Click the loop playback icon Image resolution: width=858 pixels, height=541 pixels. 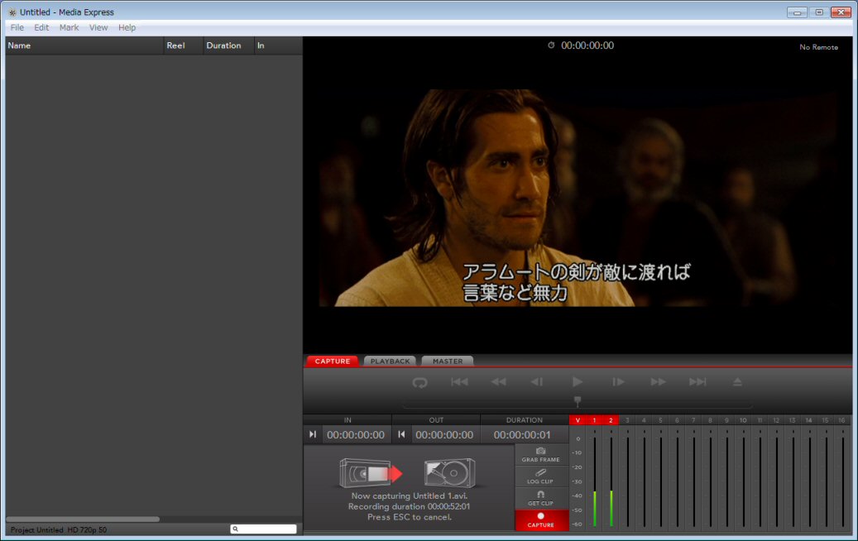click(419, 382)
